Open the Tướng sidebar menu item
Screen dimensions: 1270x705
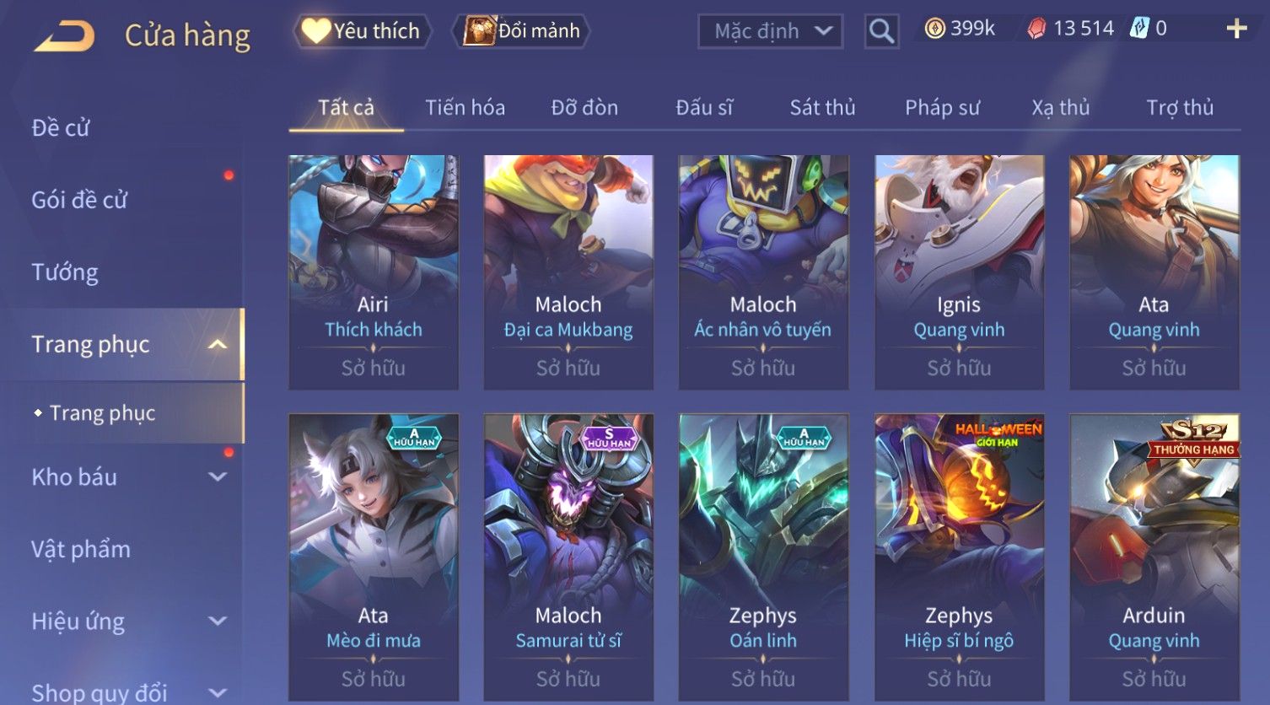coord(65,272)
